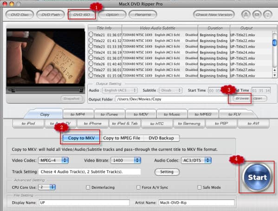The height and width of the screenshot is (211, 278).
Task: Click the Track Setting text field
Action: tap(90, 172)
